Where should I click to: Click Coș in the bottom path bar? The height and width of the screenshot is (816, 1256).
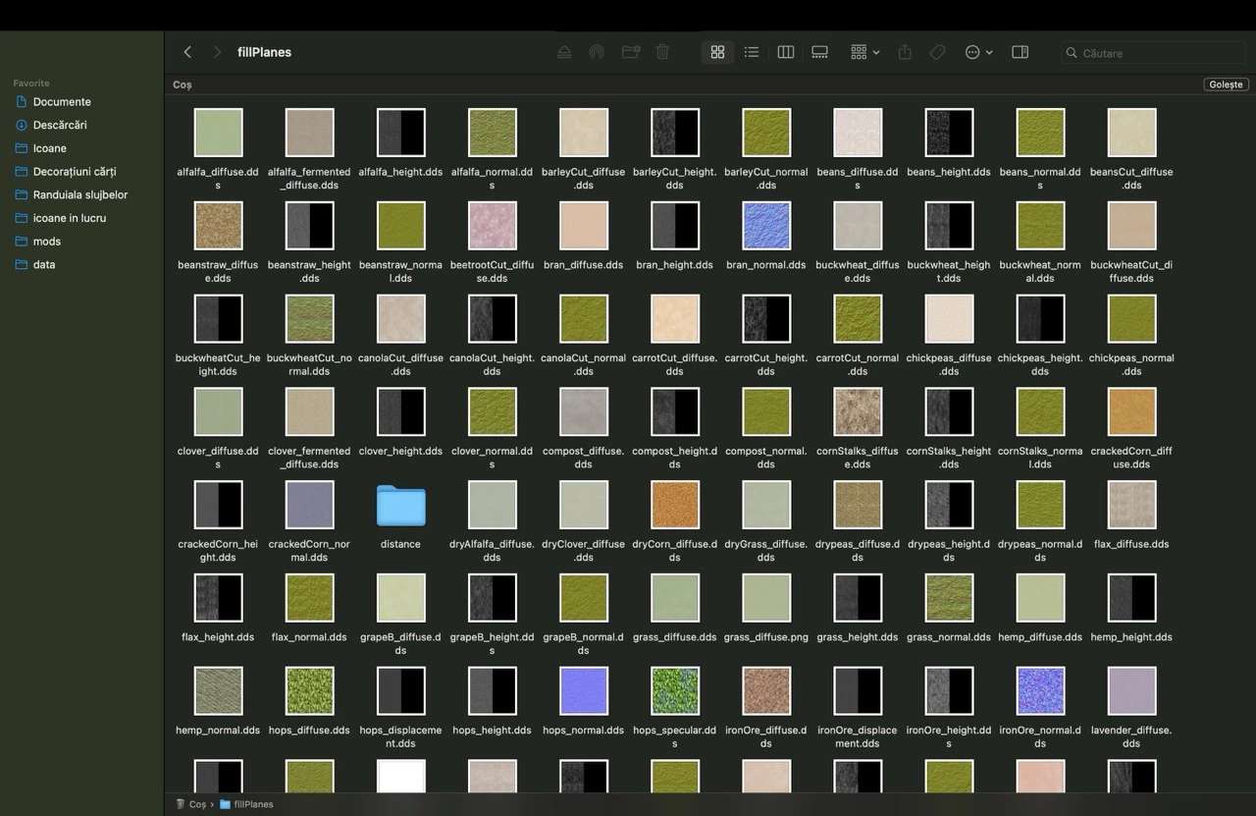[197, 804]
